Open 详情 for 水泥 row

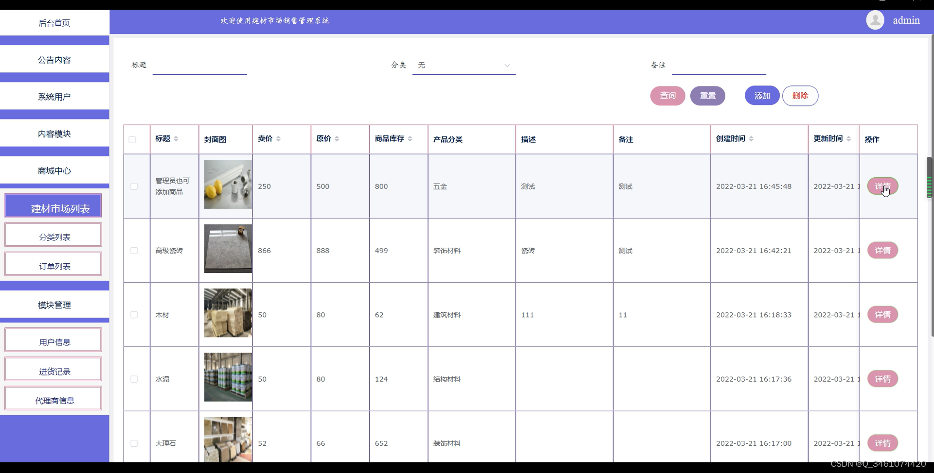pos(882,379)
